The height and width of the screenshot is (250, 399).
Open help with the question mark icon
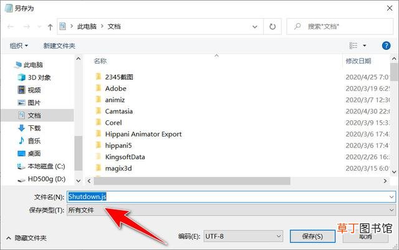click(386, 46)
